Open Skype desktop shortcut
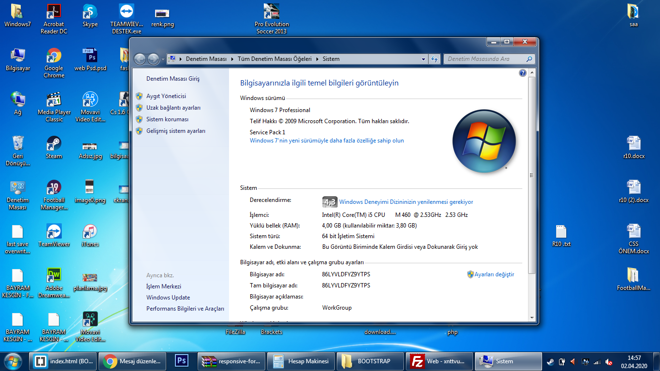 [x=90, y=16]
